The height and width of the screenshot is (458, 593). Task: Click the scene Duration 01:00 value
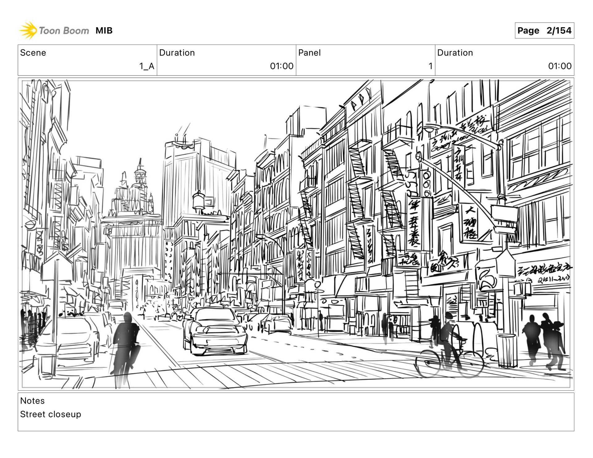coord(281,66)
